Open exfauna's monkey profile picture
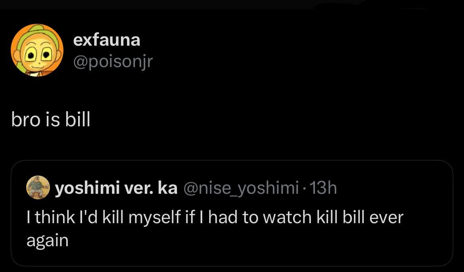464x272 pixels. coord(37,50)
